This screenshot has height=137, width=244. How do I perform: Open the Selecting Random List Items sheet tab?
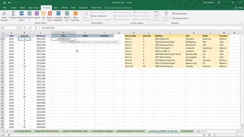130,131
